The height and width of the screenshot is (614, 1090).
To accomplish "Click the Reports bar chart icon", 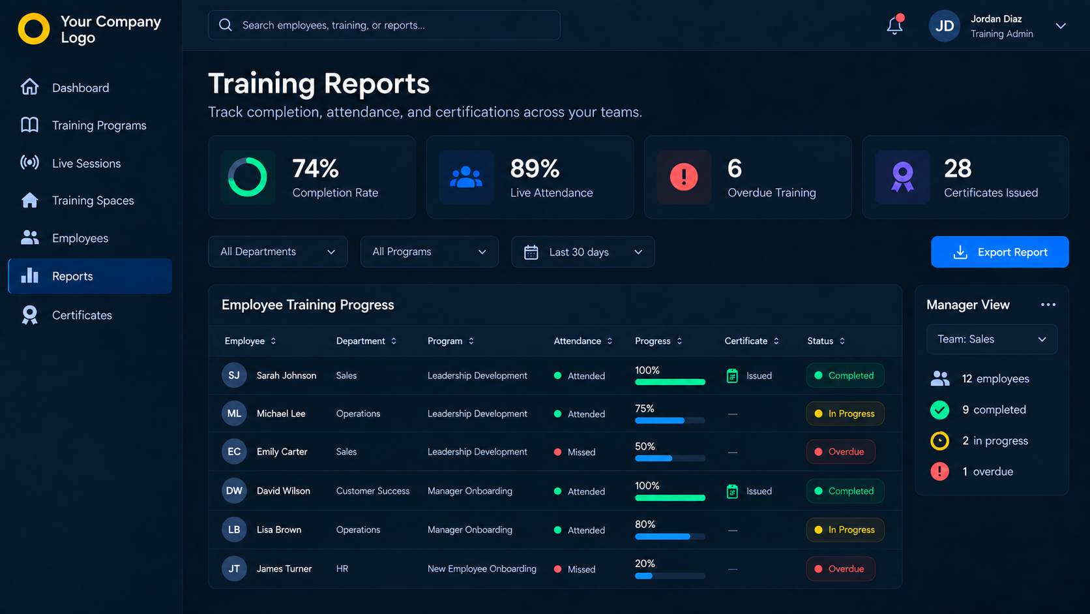I will pos(29,275).
